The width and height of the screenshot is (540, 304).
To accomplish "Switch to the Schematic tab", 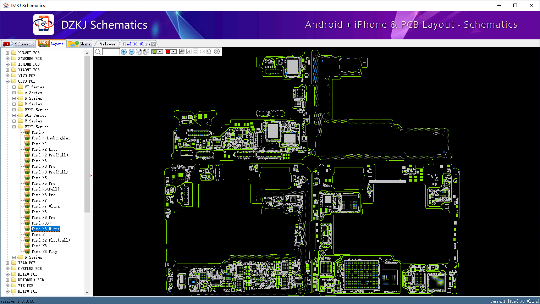I will pyautogui.click(x=18, y=44).
